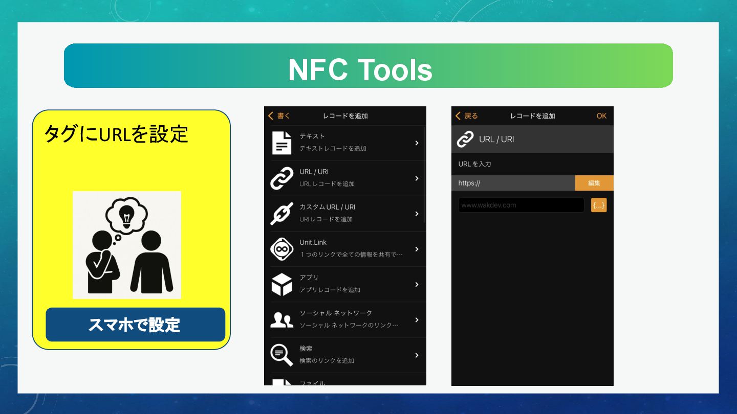Click the thinking people illustration

point(127,245)
